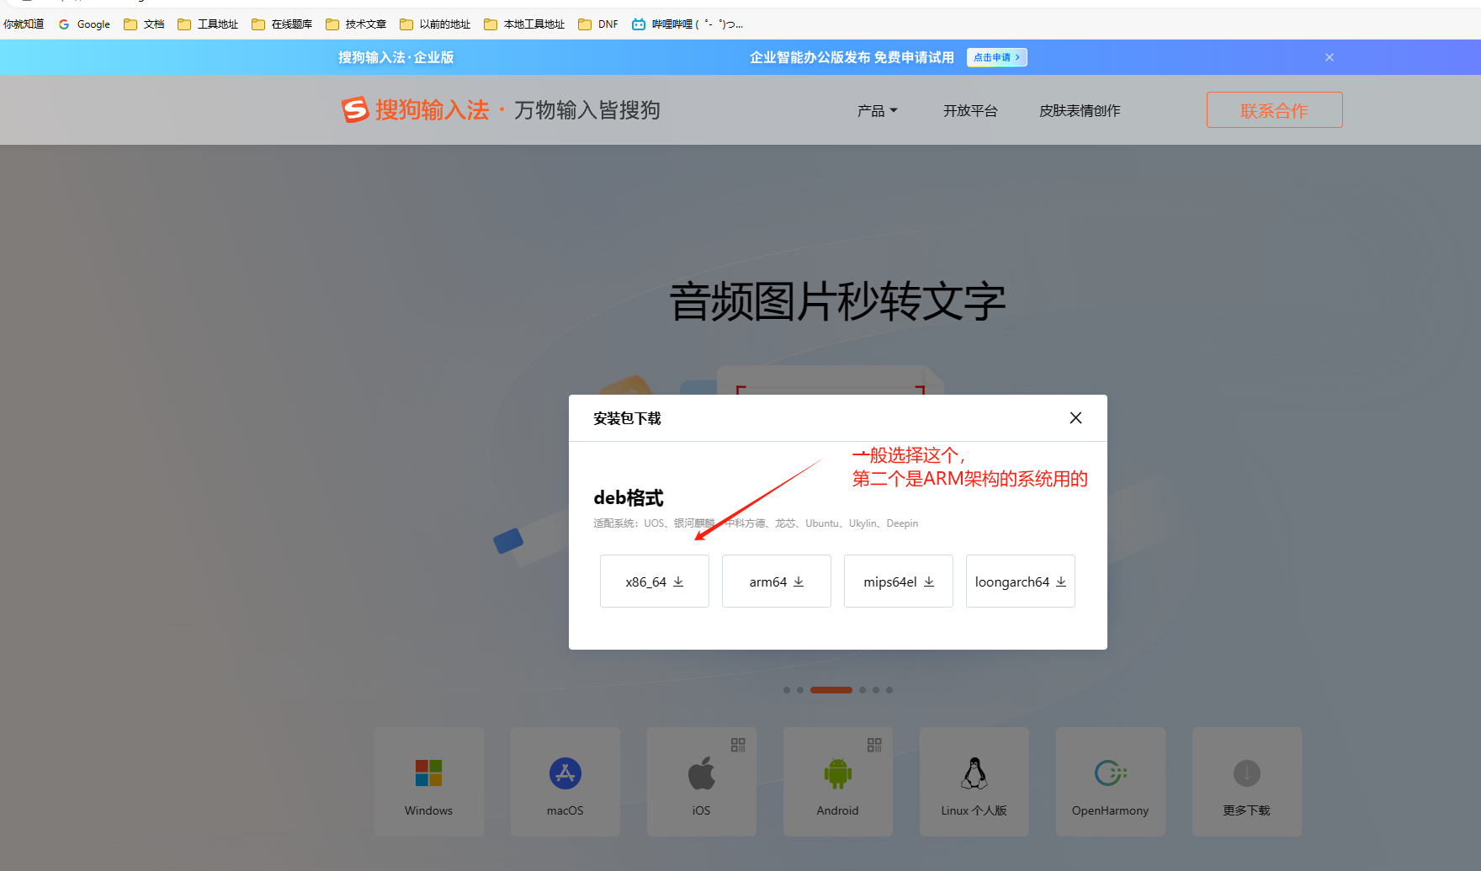
Task: Open 皮肤表情创作 navigation item
Action: click(x=1080, y=110)
